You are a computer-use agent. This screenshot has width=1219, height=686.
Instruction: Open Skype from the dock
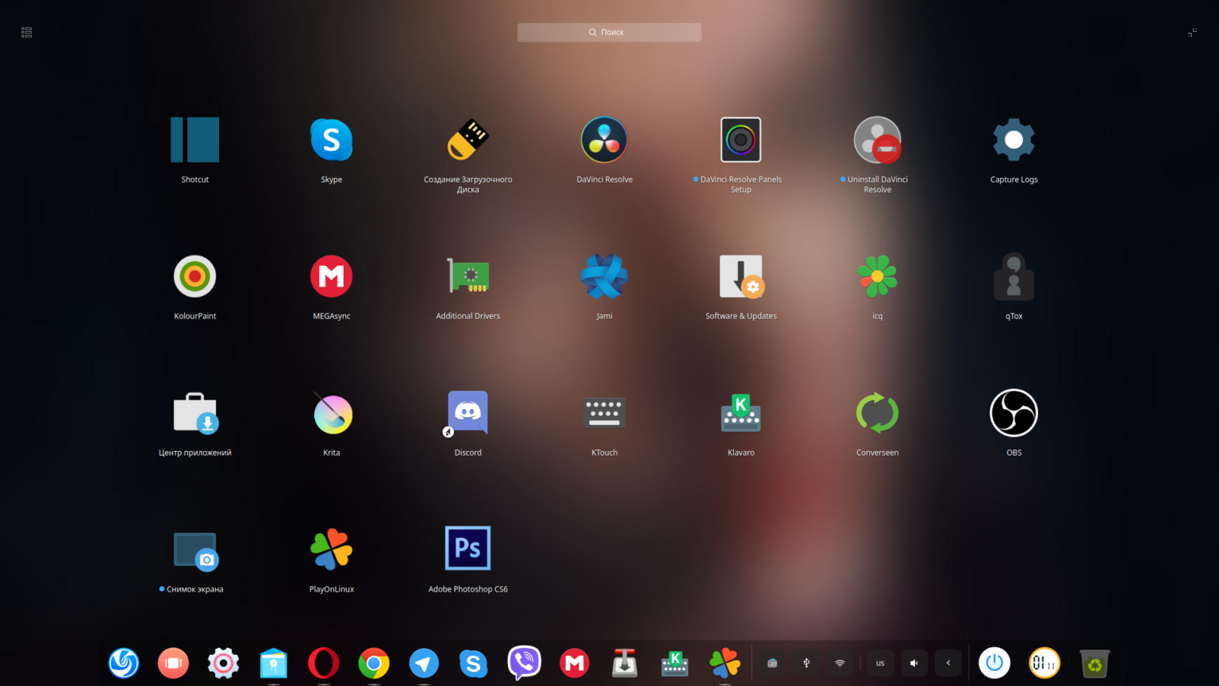tap(473, 663)
